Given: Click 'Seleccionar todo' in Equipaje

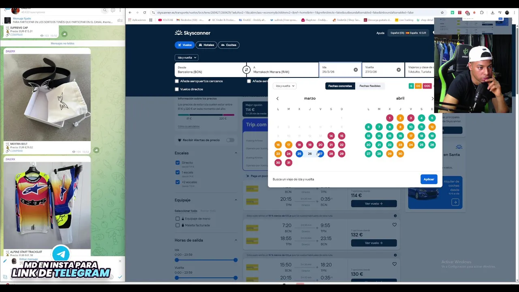Looking at the screenshot, I should click(x=186, y=211).
